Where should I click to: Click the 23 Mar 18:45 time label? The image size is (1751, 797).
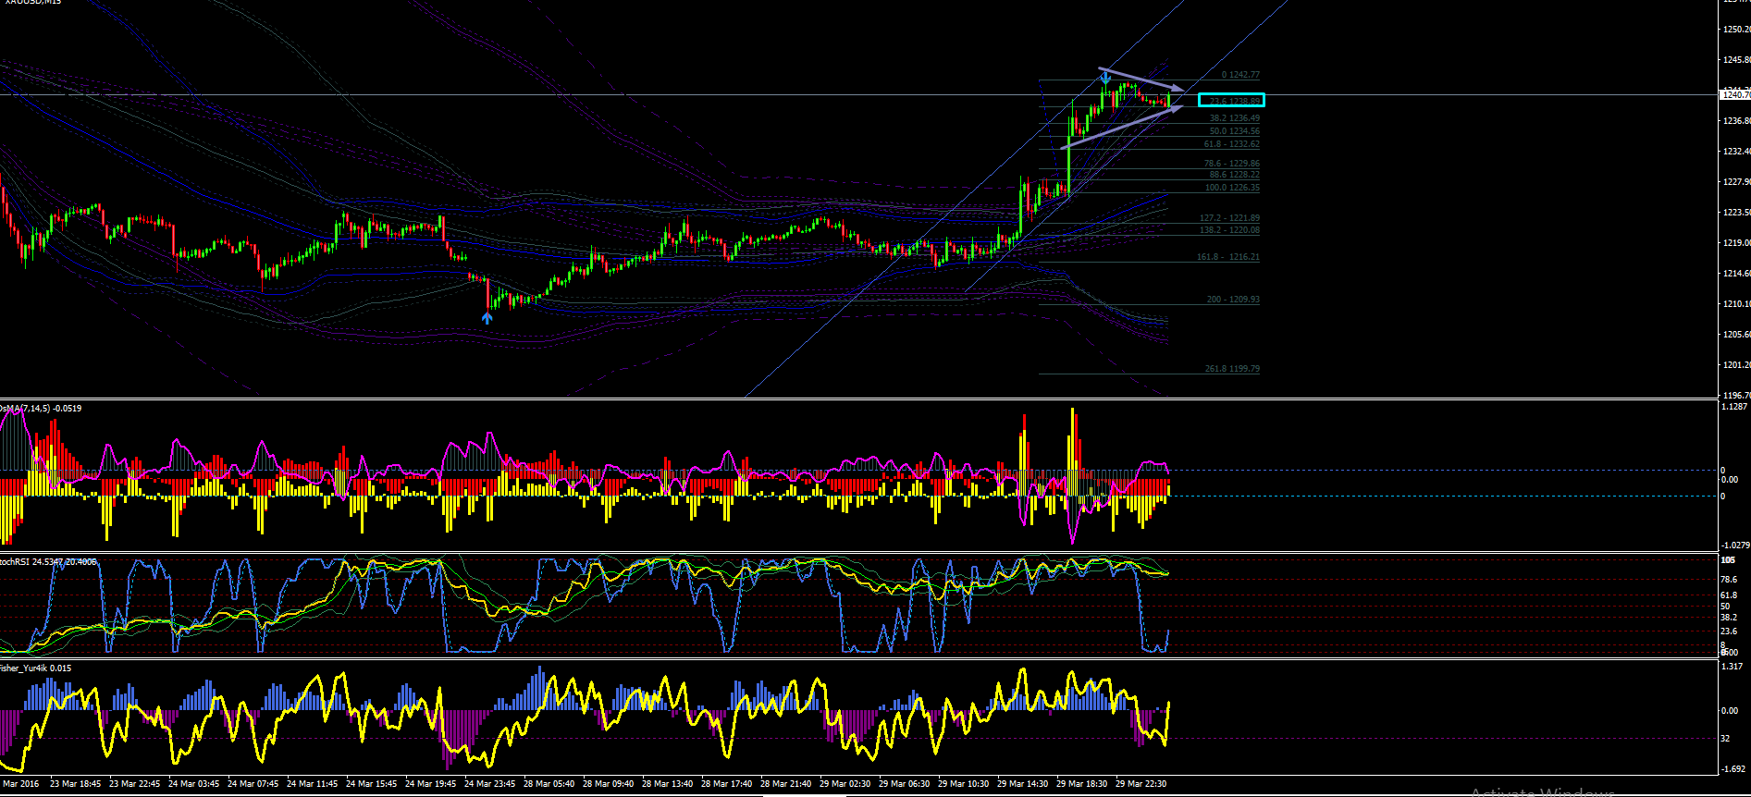pyautogui.click(x=76, y=784)
